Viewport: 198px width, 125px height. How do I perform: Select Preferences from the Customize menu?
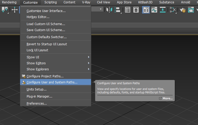tap(37, 103)
